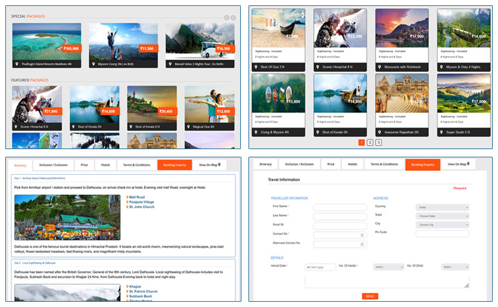The width and height of the screenshot is (498, 307).
Task: Click the SEND button on the enquiry form
Action: 370,296
